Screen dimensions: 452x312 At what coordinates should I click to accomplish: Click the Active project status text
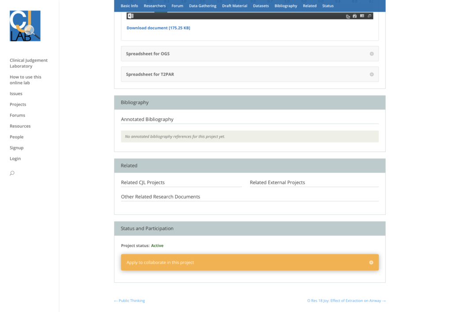point(157,246)
